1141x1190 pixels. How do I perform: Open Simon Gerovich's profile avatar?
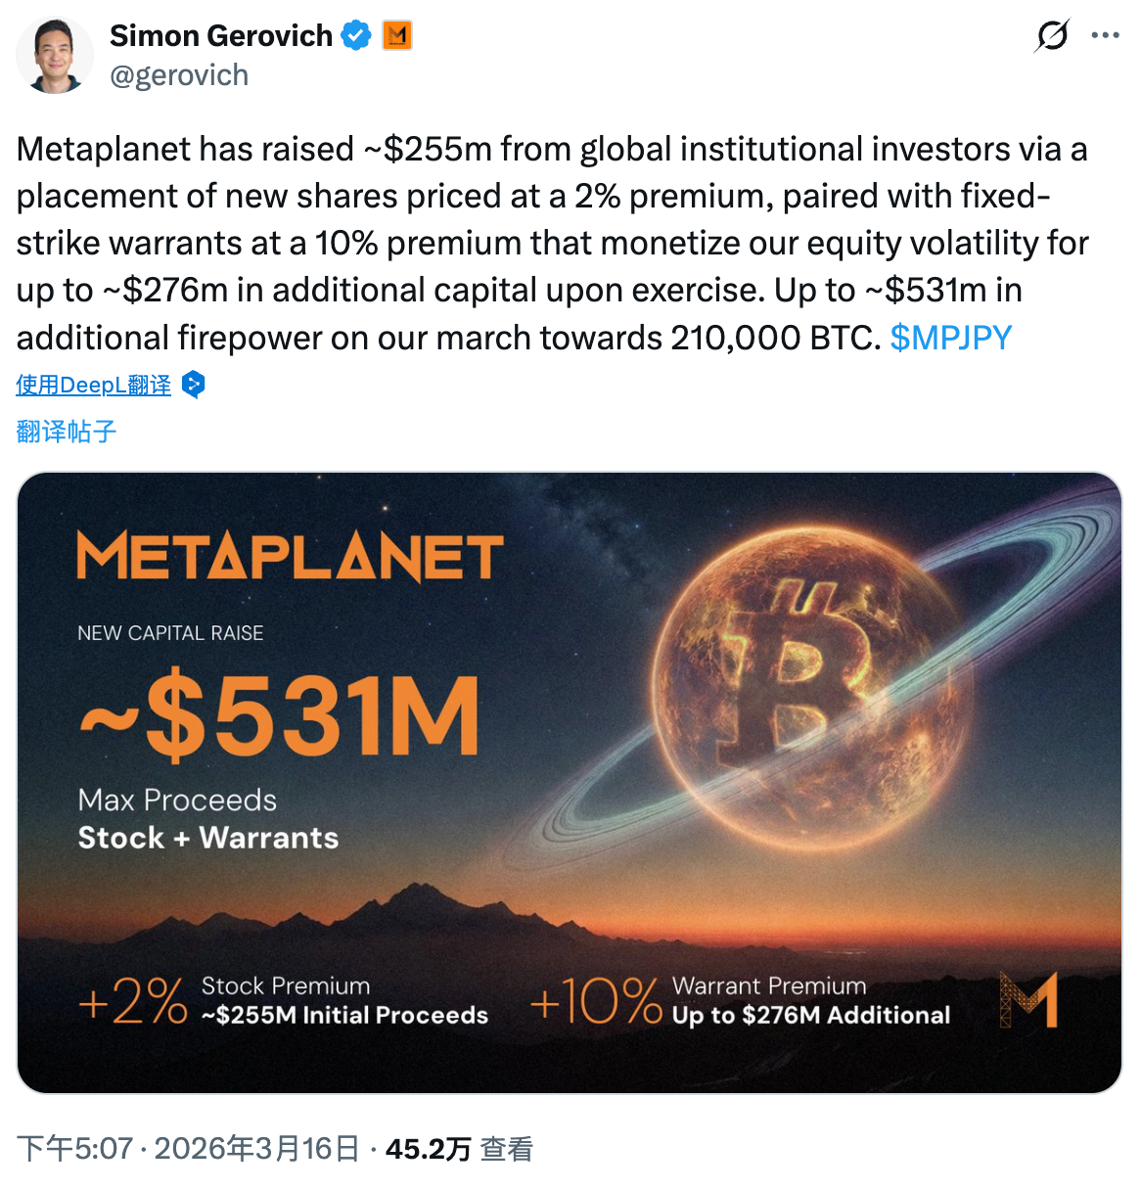pyautogui.click(x=55, y=55)
